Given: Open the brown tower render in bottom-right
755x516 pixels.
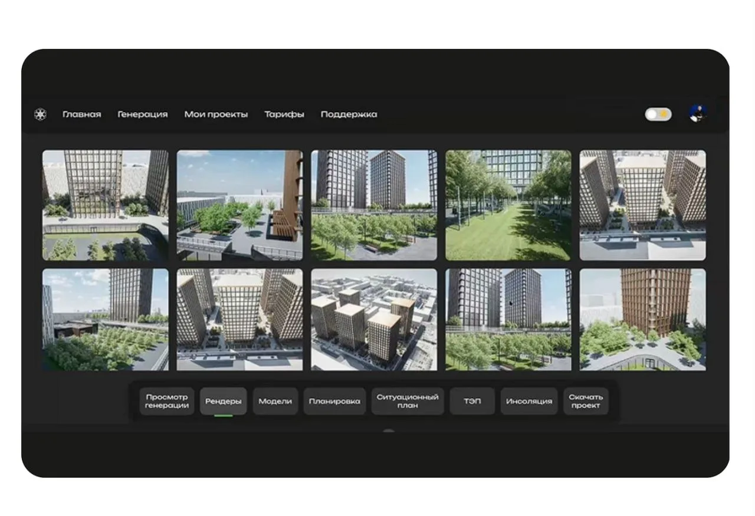Looking at the screenshot, I should pyautogui.click(x=642, y=320).
